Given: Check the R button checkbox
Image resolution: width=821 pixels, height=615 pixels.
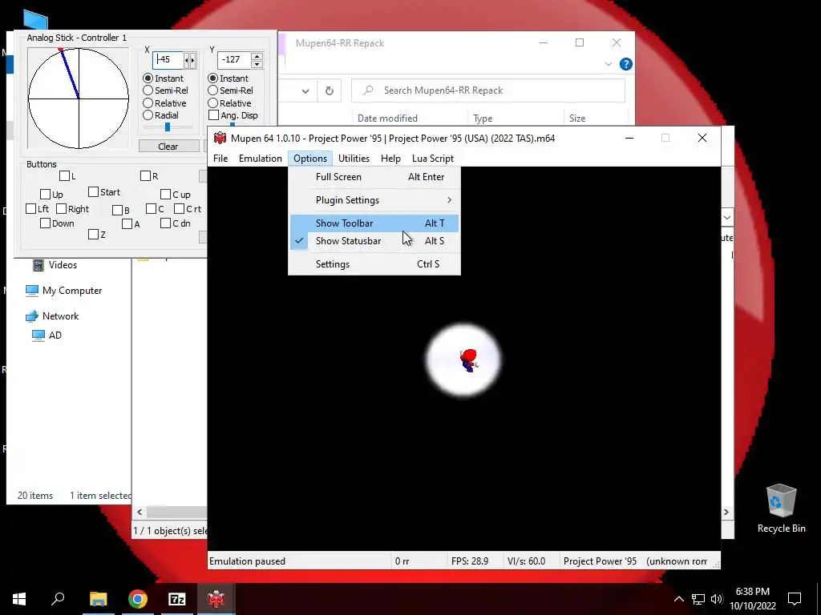Looking at the screenshot, I should pyautogui.click(x=146, y=175).
